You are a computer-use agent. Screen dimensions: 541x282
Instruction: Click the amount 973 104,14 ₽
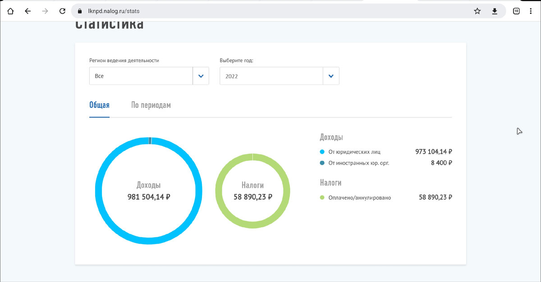(x=434, y=152)
